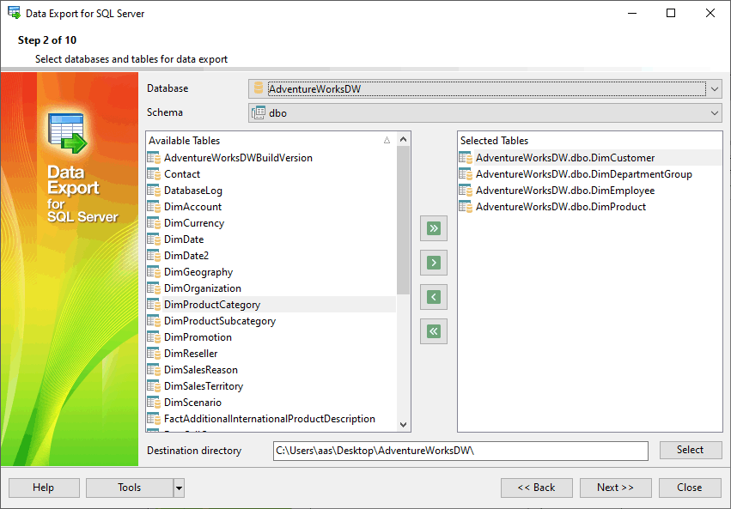Click the remove selected table left-arrow button
731x509 pixels.
[434, 297]
